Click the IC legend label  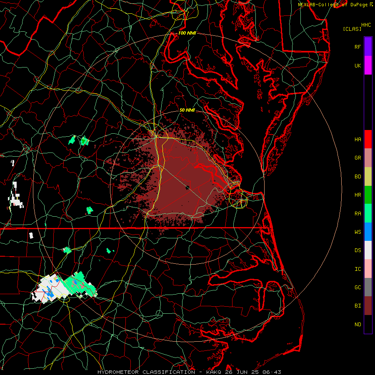pos(357,269)
